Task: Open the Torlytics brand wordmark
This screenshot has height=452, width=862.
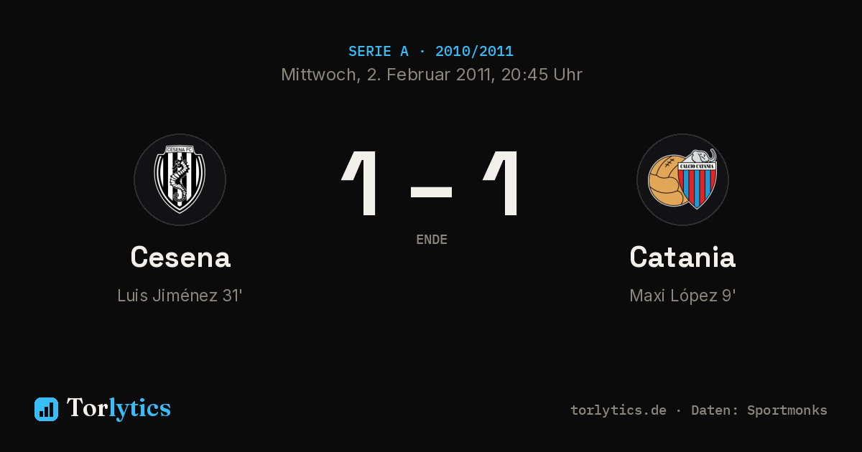Action: click(x=119, y=408)
